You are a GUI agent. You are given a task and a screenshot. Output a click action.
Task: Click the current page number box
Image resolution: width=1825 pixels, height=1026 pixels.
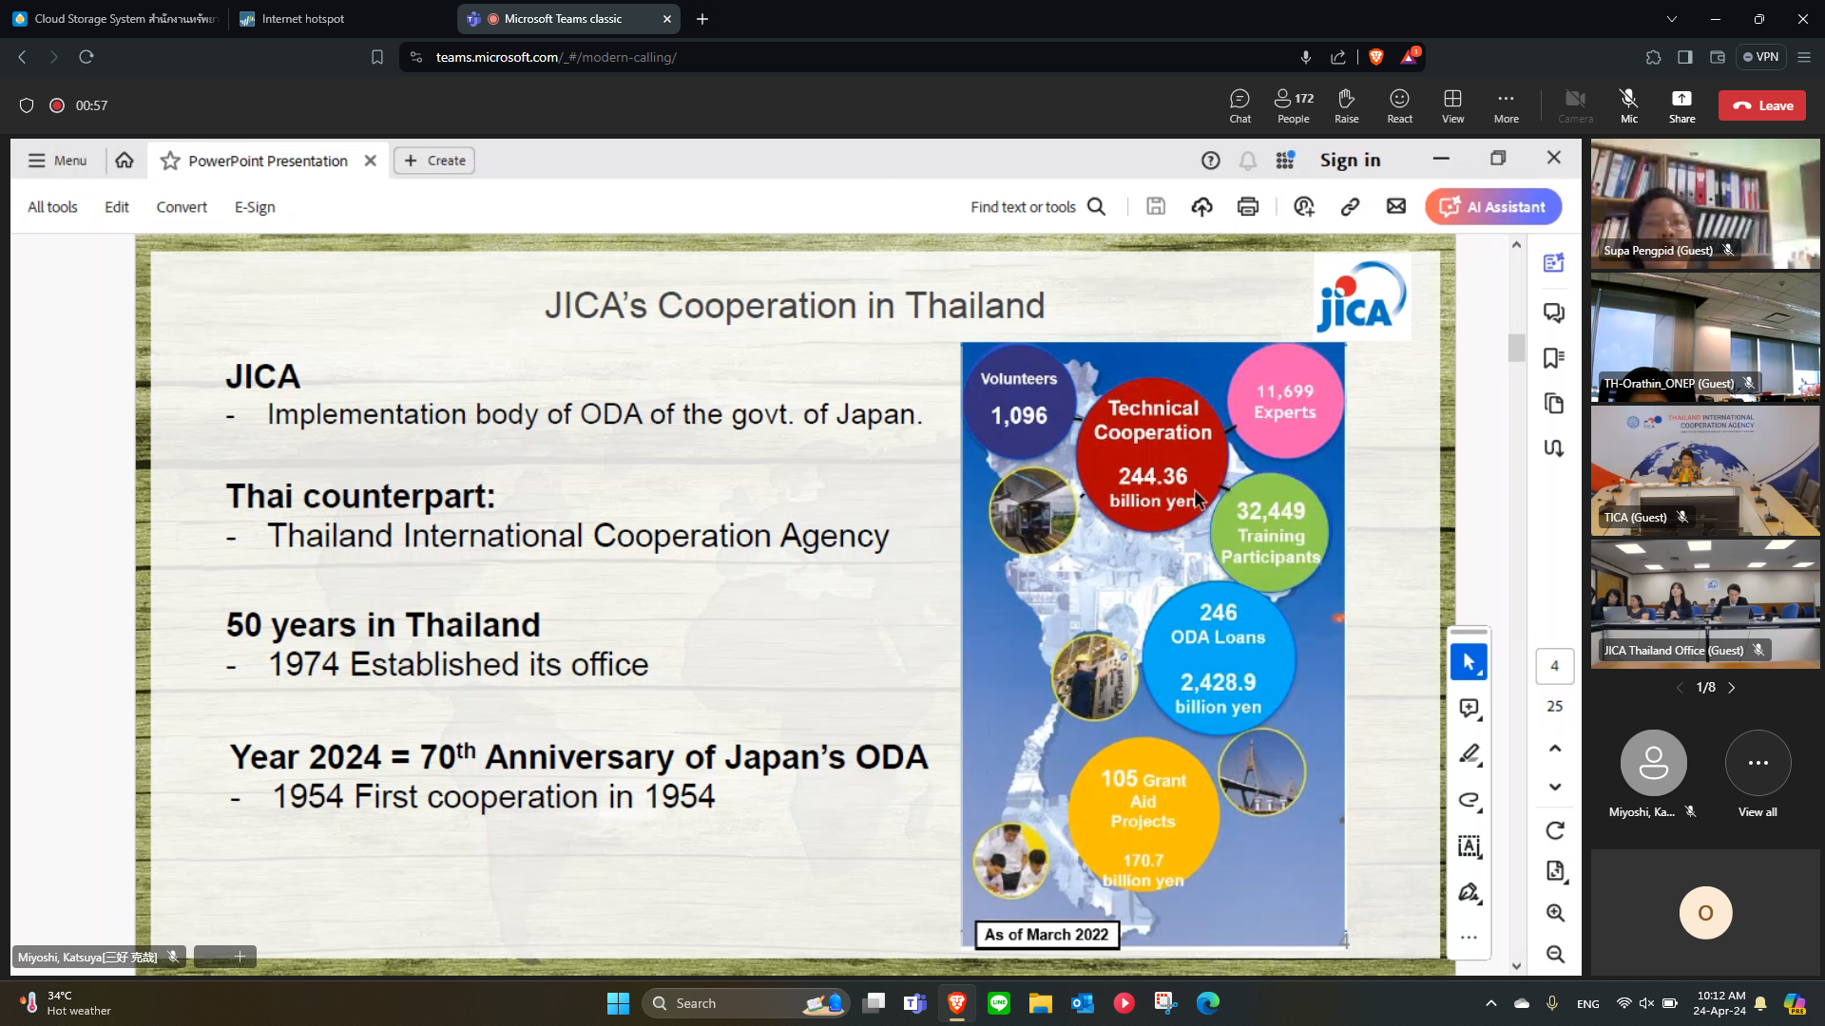coord(1555,666)
